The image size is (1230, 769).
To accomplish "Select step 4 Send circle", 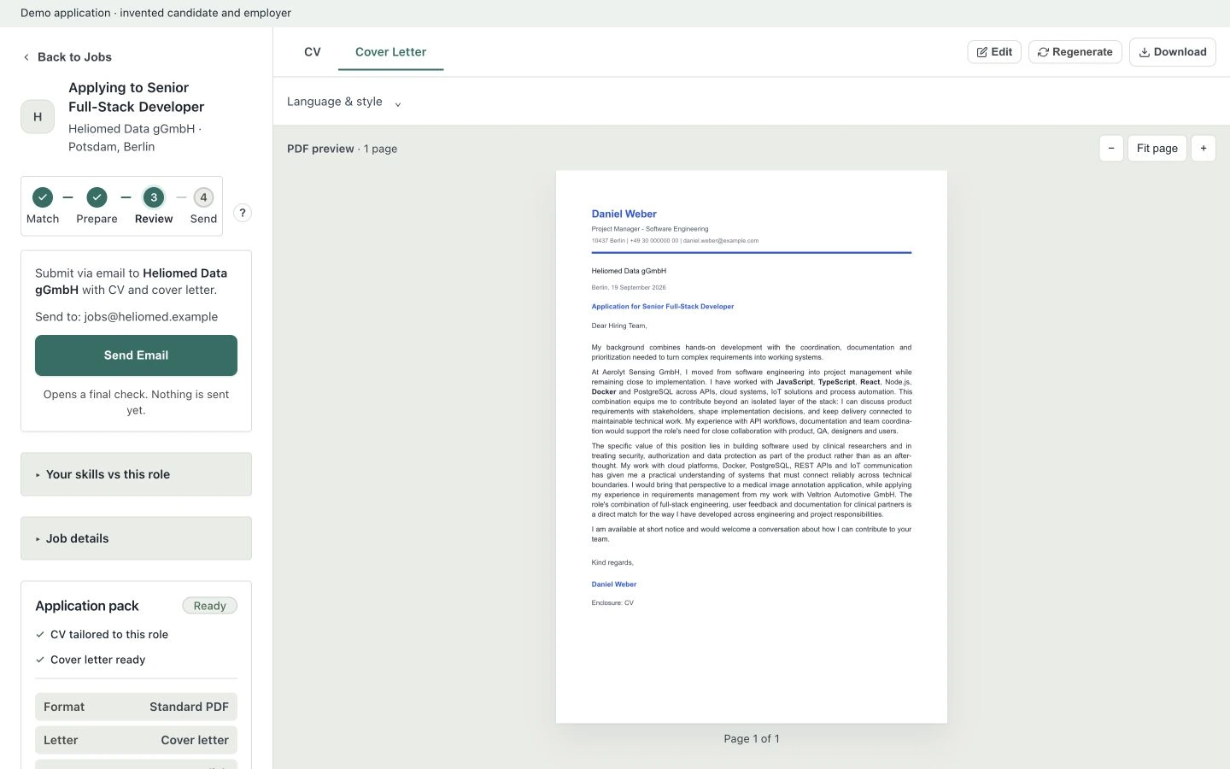I will (x=203, y=197).
